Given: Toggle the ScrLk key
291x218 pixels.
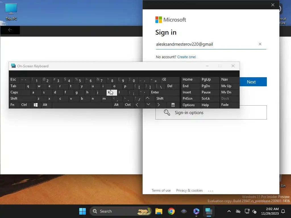Looking at the screenshot, I should (209, 98).
